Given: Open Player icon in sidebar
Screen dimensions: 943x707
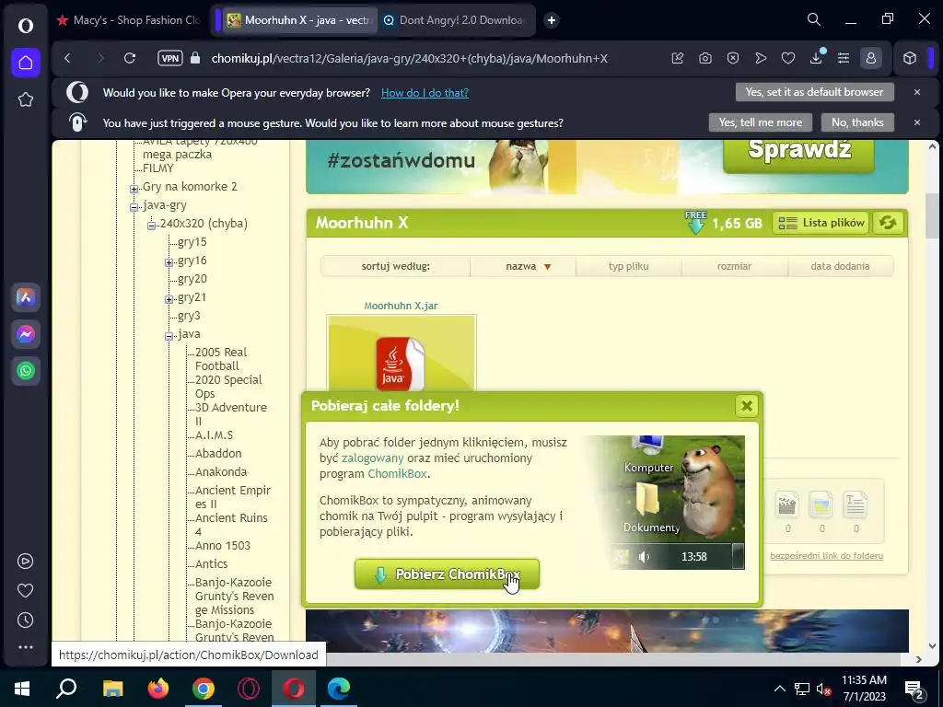Looking at the screenshot, I should (x=25, y=561).
